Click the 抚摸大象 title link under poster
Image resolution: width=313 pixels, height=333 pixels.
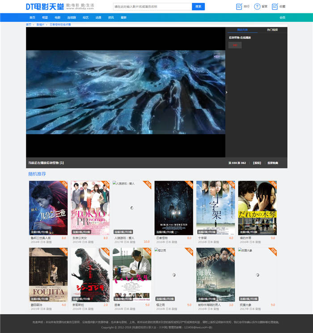(245, 305)
